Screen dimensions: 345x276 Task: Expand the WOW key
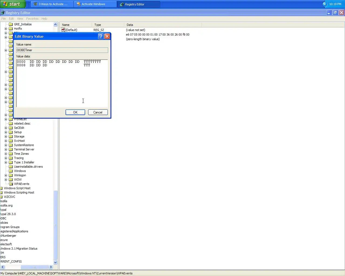pos(6,180)
